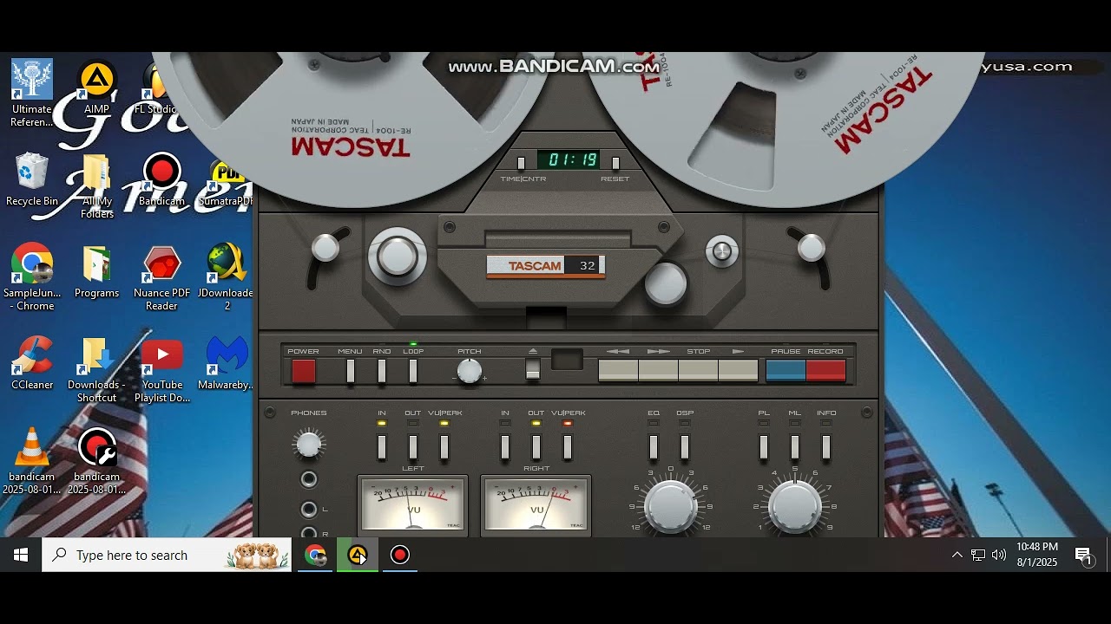This screenshot has width=1111, height=624.
Task: Open the network icon in tray
Action: pyautogui.click(x=978, y=555)
